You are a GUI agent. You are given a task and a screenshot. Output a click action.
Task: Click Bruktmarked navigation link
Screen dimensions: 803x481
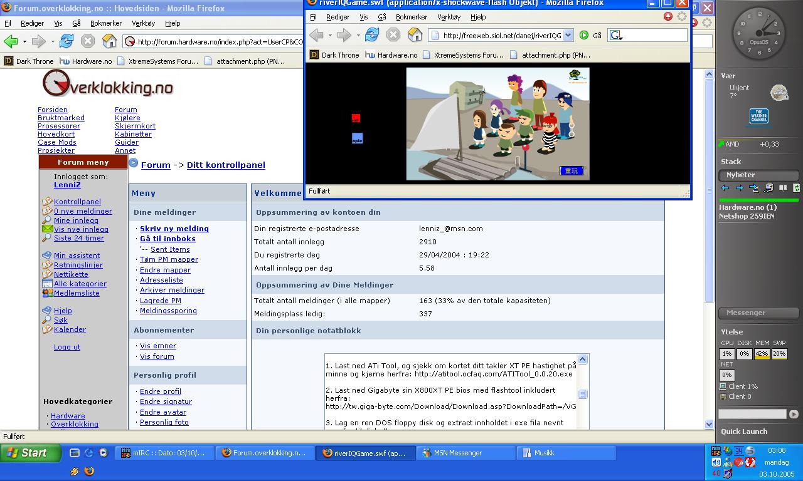point(61,118)
